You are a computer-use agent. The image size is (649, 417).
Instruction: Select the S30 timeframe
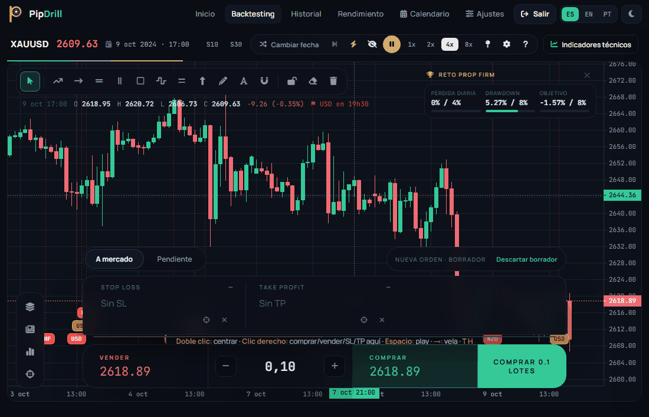[x=236, y=44]
